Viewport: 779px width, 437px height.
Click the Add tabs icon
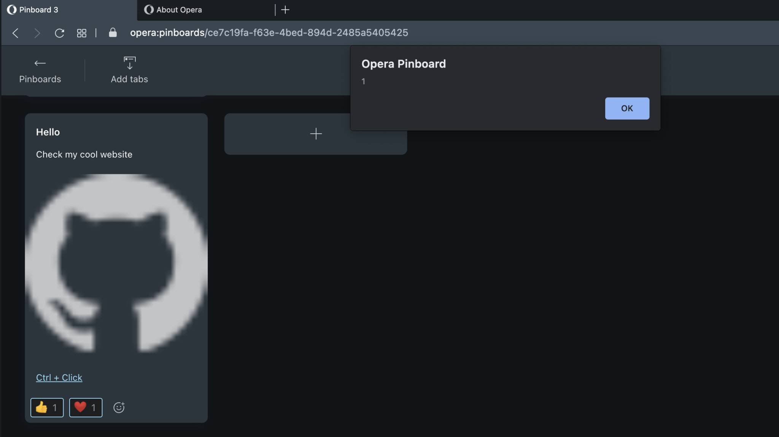coord(129,63)
